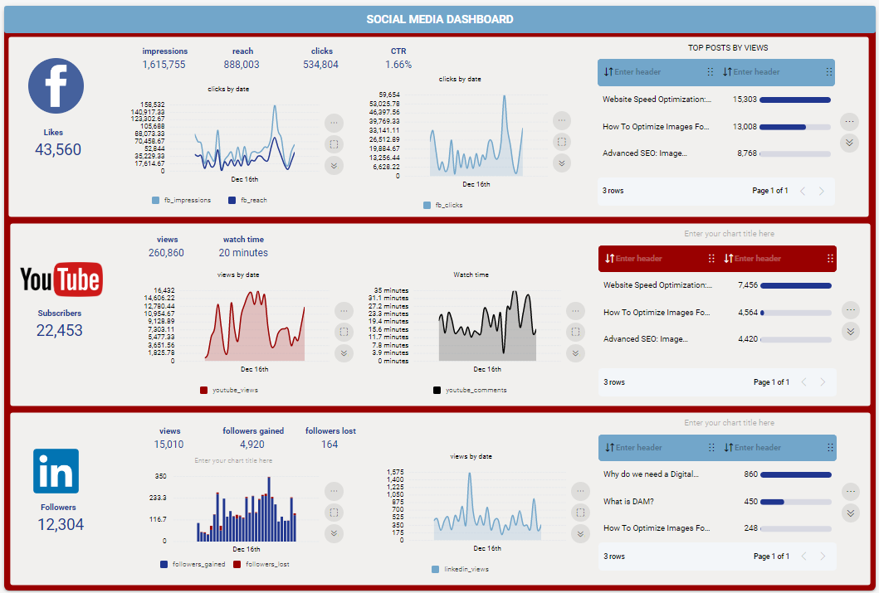Open more options for the fb_impressions chart

(x=335, y=123)
